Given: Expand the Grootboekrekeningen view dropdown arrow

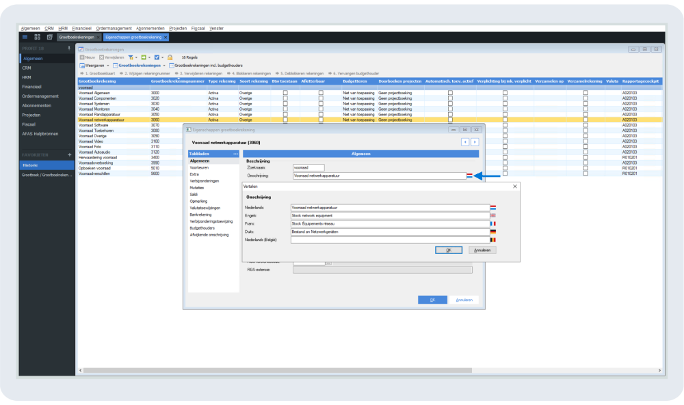Looking at the screenshot, I should (164, 66).
